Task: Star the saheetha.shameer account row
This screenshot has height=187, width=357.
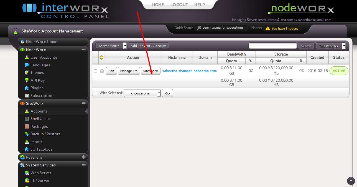Action: tap(102, 71)
